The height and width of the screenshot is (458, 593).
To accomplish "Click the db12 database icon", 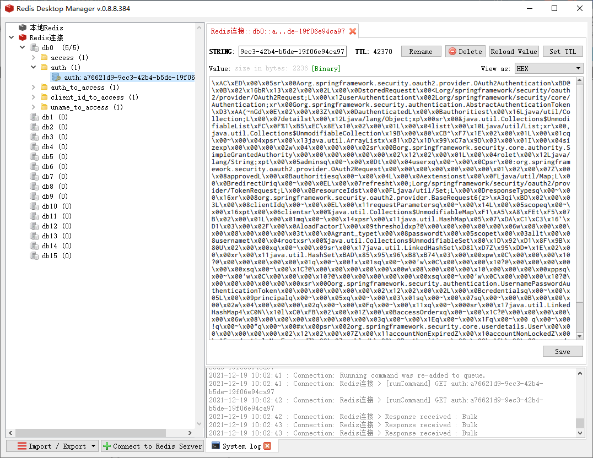I will pyautogui.click(x=34, y=226).
